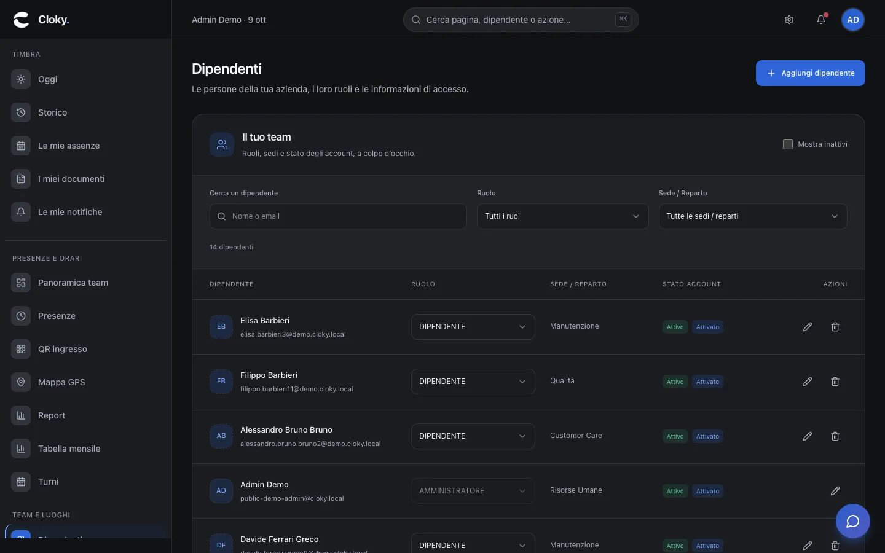The image size is (885, 553).
Task: Open the settings gear icon
Action: (x=789, y=20)
